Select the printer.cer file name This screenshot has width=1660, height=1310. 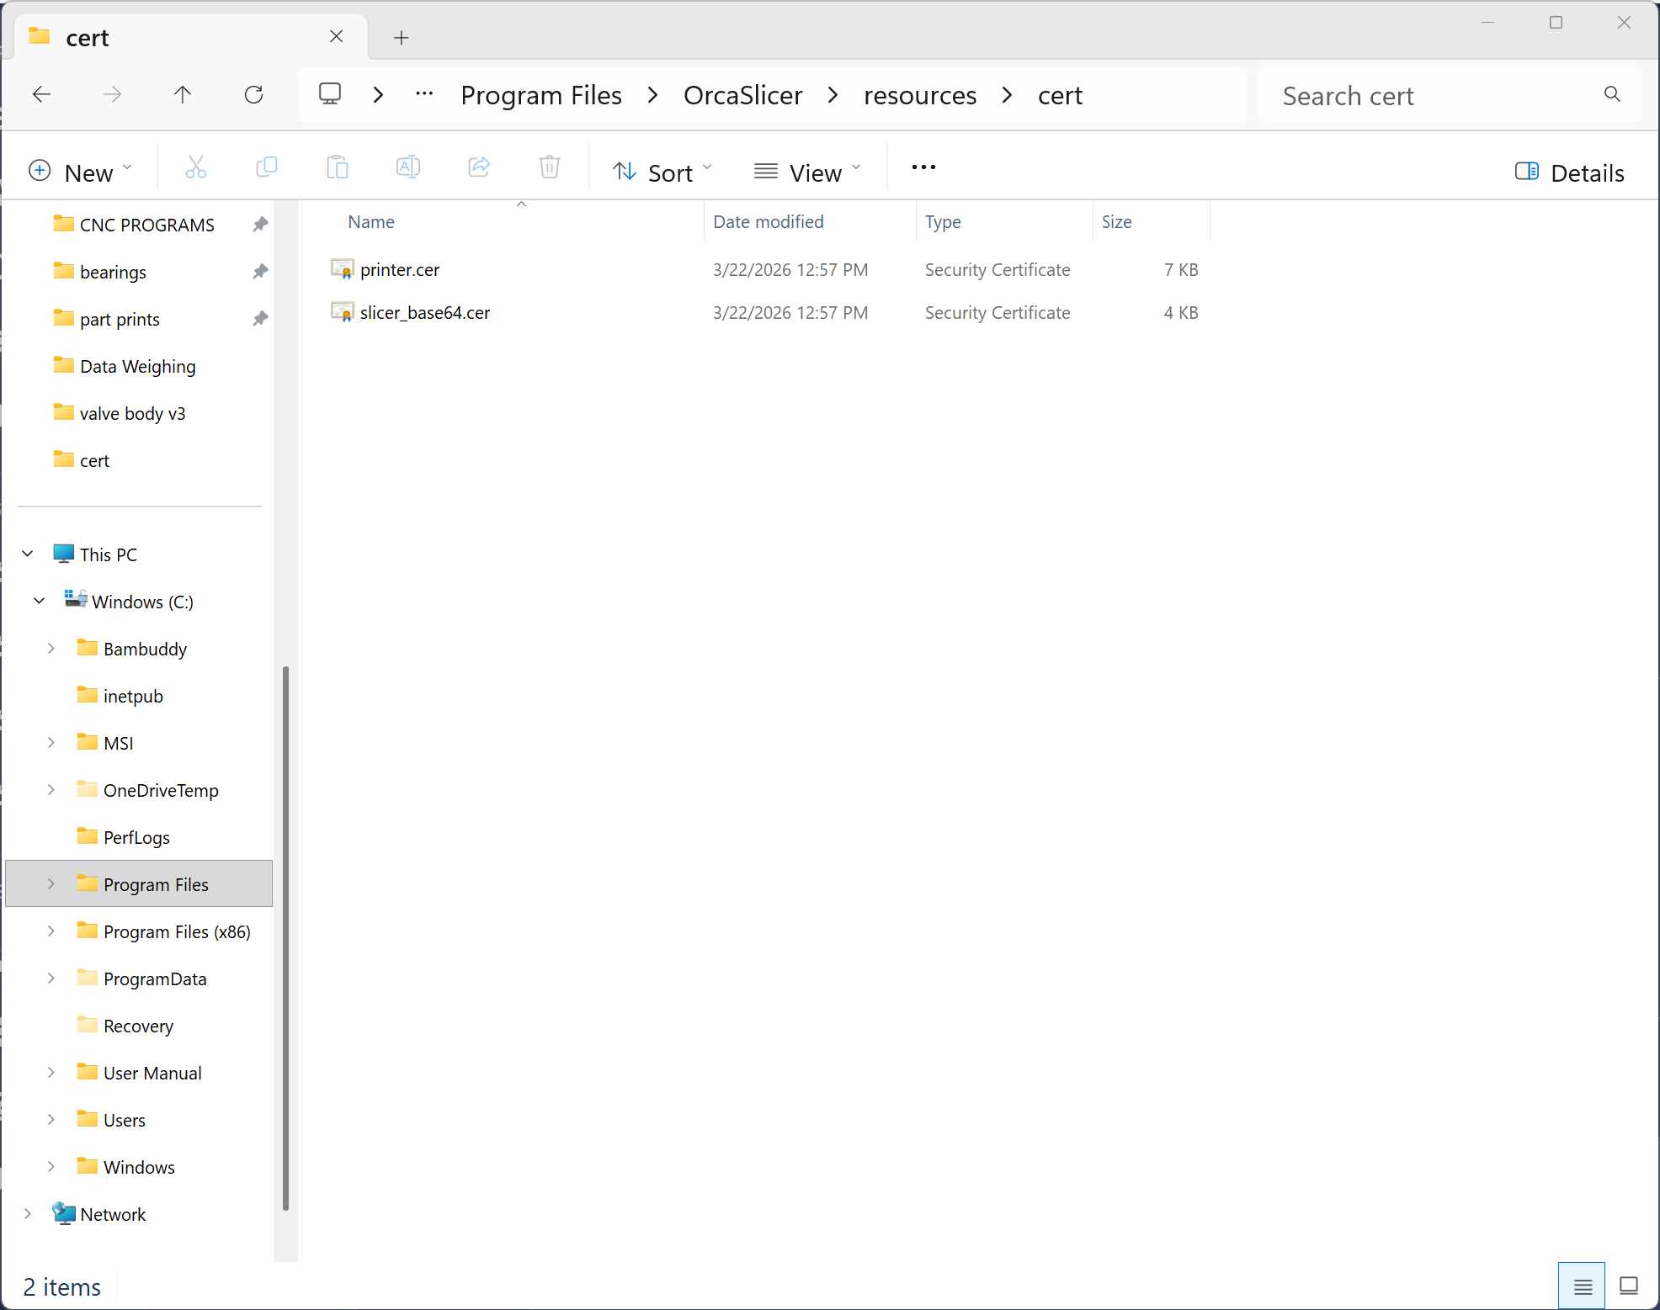click(x=400, y=269)
